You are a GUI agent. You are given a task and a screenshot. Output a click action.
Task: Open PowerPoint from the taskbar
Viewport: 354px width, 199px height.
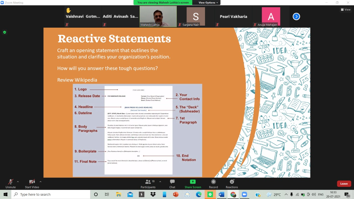pyautogui.click(x=176, y=194)
